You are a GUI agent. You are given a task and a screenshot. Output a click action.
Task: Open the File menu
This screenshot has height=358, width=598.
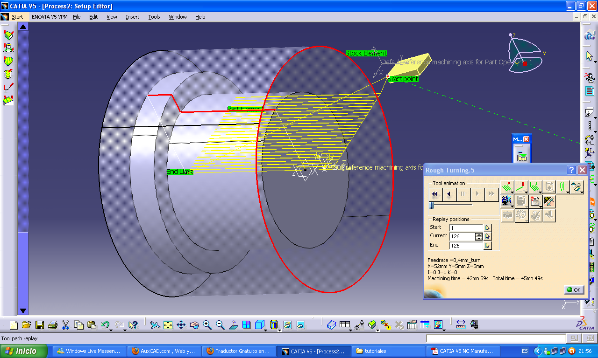tap(77, 17)
